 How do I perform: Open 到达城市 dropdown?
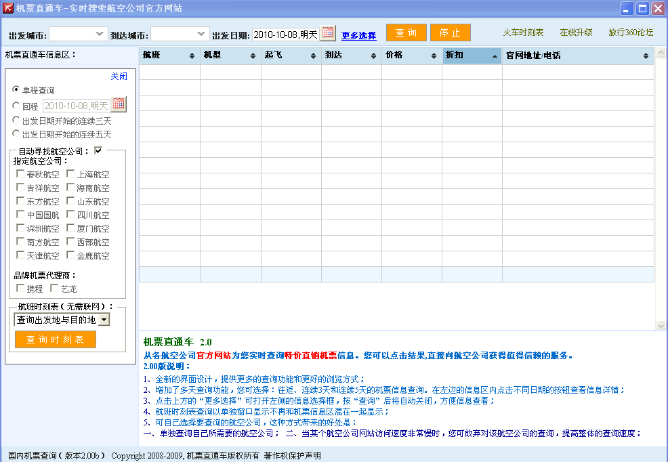click(x=180, y=34)
